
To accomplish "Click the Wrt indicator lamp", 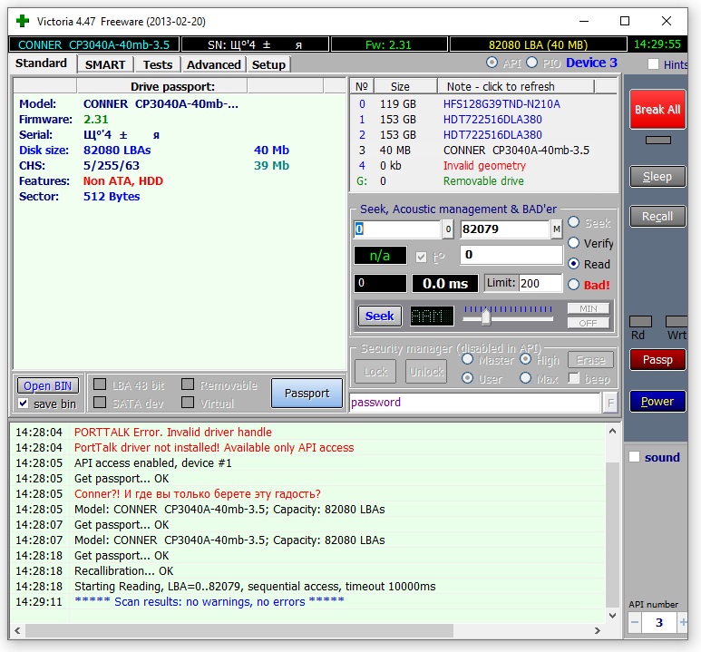I will coord(677,322).
